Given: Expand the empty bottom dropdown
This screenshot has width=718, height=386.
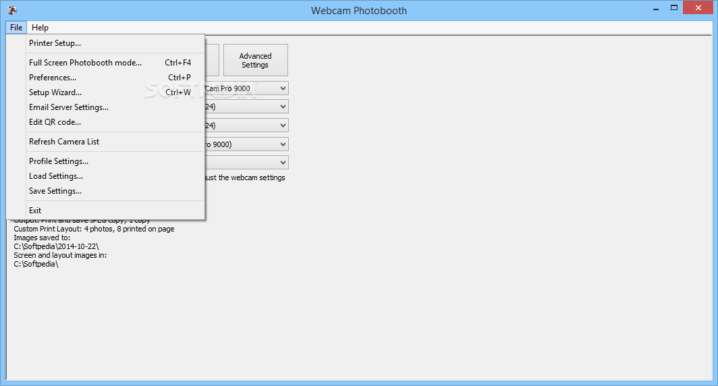Looking at the screenshot, I should point(283,163).
